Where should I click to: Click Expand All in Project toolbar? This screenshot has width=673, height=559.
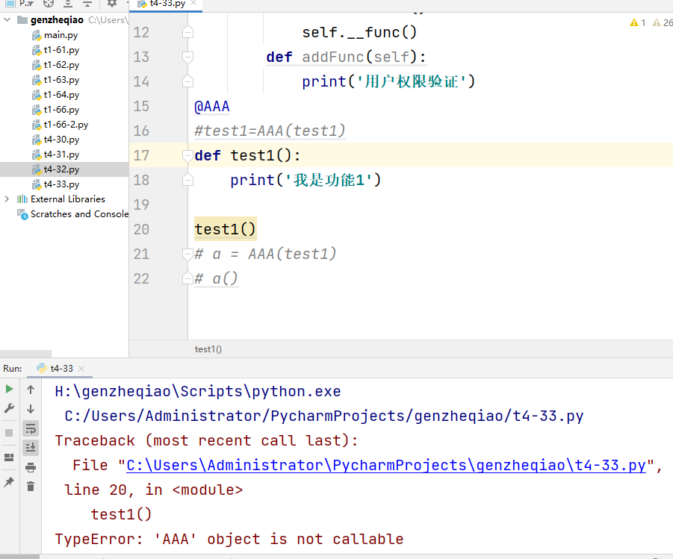(x=68, y=4)
